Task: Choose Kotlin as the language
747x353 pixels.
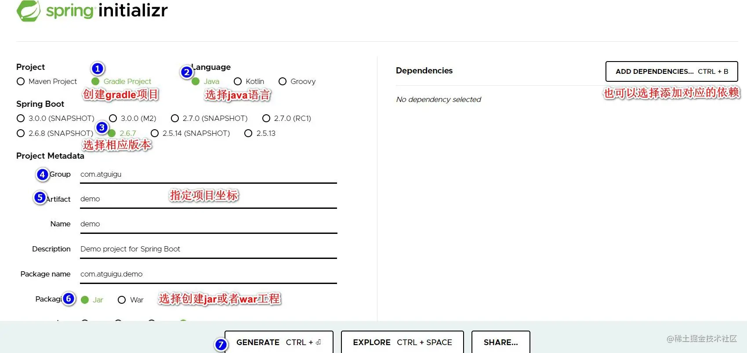Action: pyautogui.click(x=249, y=81)
